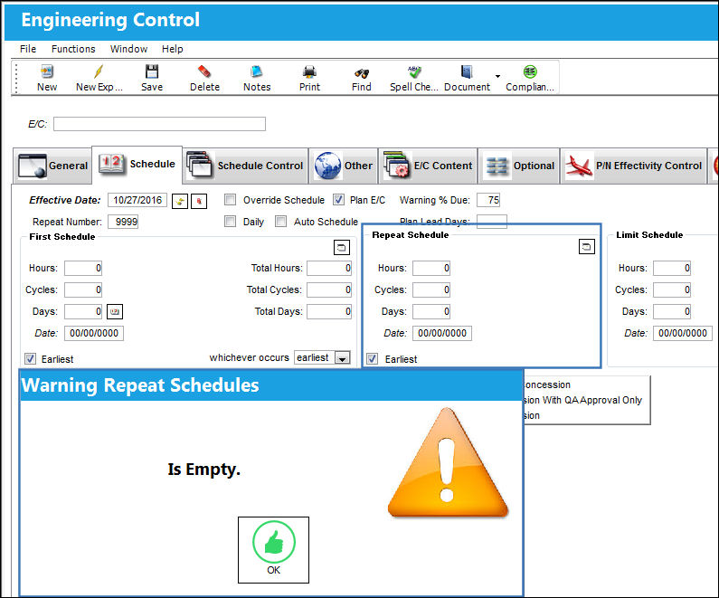Click the Plan Lead Days field
This screenshot has height=598, width=719.
click(x=492, y=222)
